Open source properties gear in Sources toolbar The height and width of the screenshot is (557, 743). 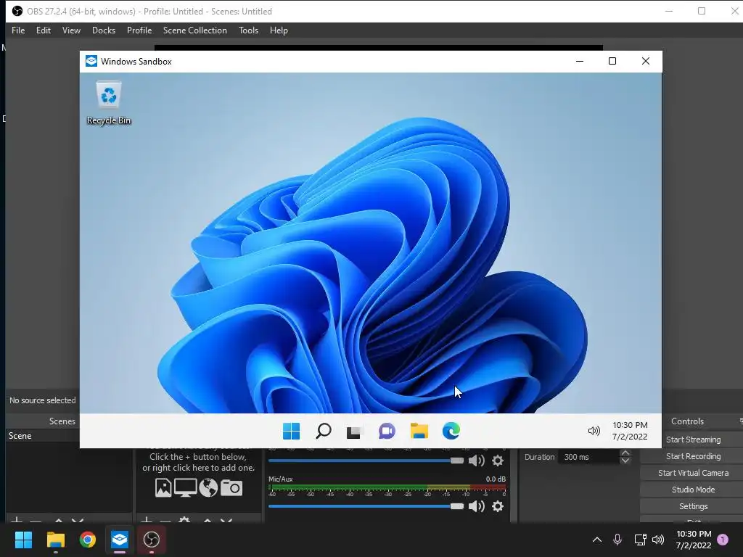[184, 520]
